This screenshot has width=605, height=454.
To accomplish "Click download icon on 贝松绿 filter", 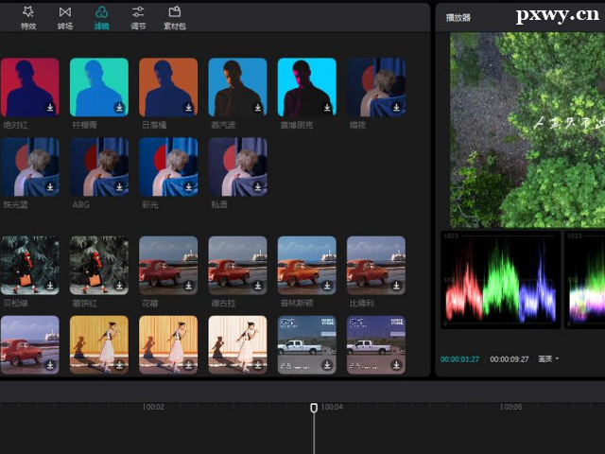I will (50, 286).
